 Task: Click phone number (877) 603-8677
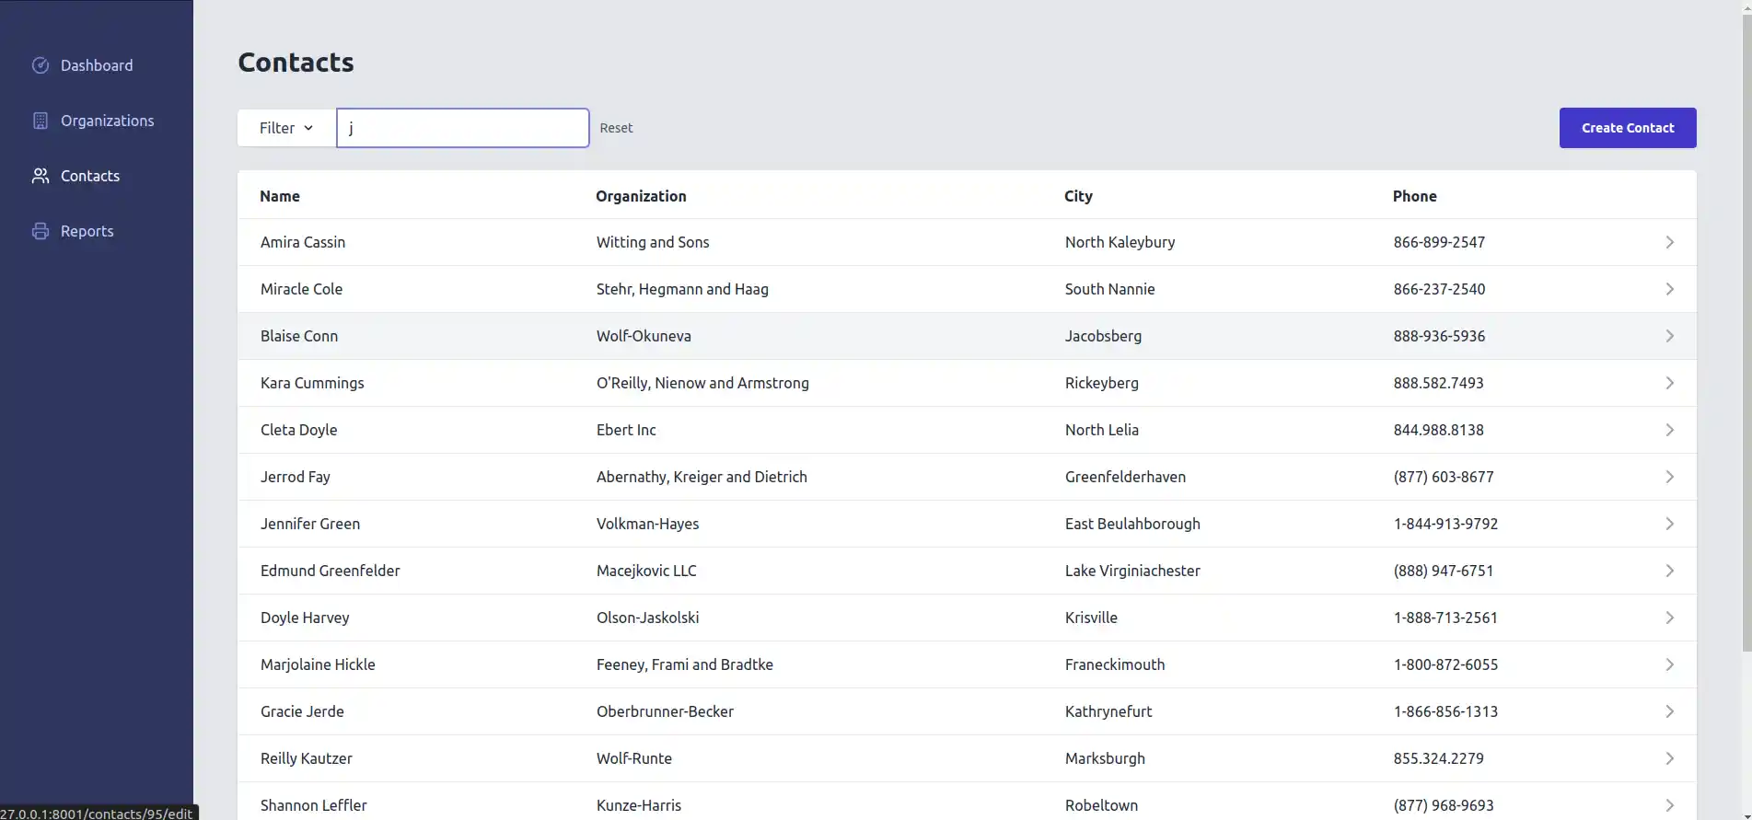(x=1444, y=477)
